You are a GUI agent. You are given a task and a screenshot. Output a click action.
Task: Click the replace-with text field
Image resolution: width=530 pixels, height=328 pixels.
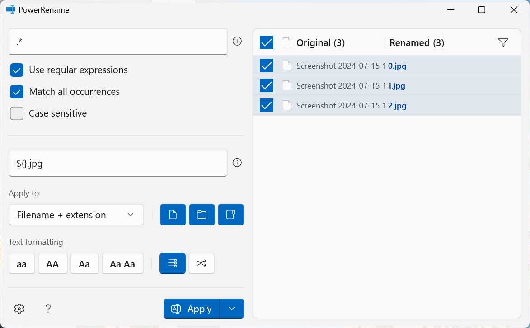[x=118, y=163]
